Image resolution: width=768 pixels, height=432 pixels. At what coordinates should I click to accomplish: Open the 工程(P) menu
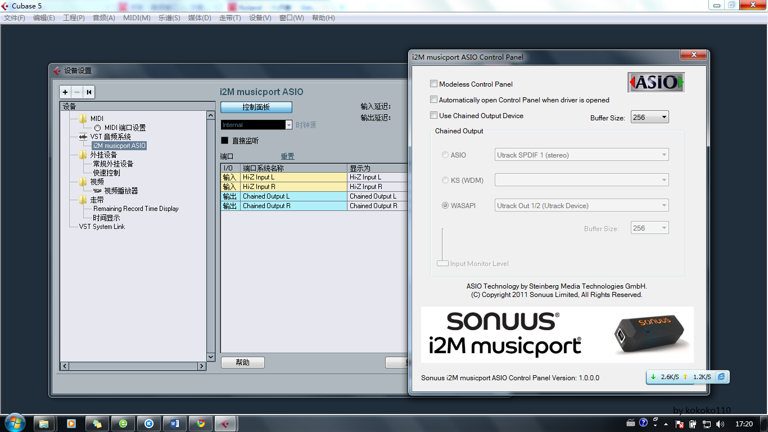tap(74, 17)
